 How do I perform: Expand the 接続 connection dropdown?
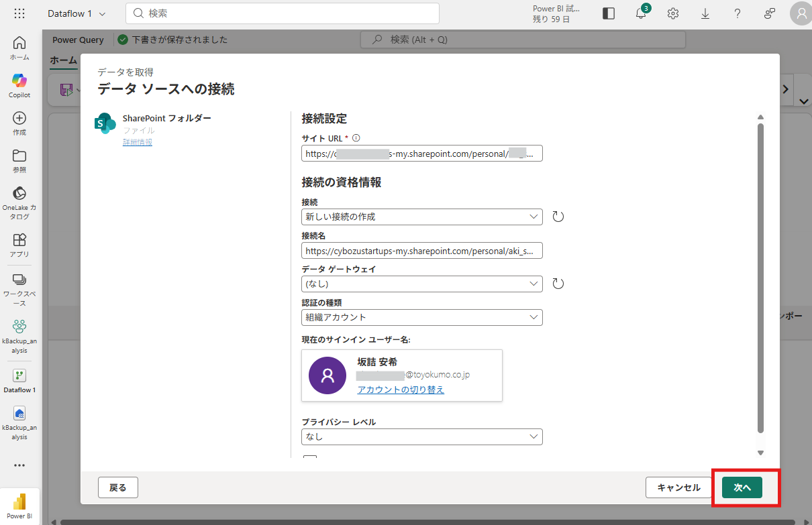[422, 217]
